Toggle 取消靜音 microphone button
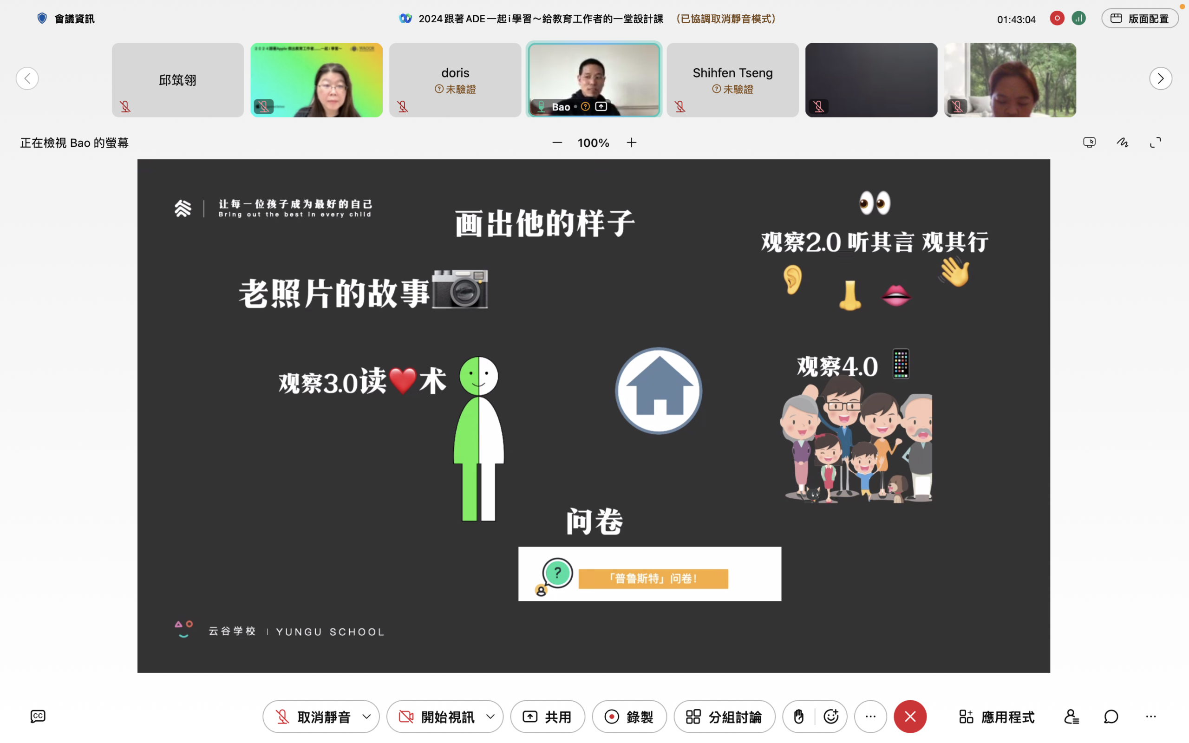The image size is (1189, 743). point(313,717)
